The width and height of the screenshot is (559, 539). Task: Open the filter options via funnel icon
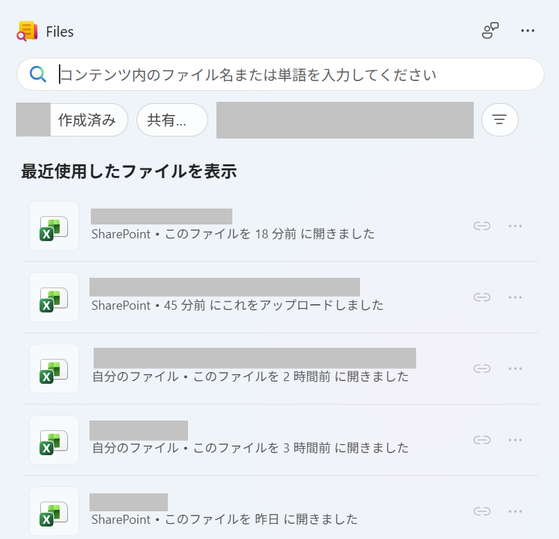click(x=499, y=119)
